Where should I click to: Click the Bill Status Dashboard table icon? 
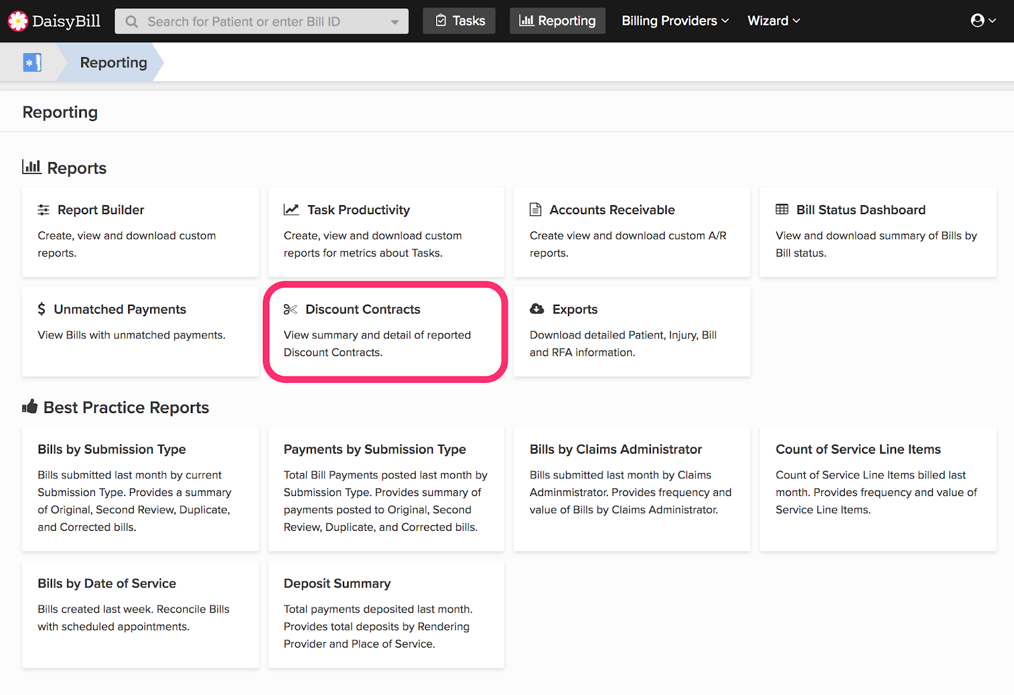pyautogui.click(x=782, y=209)
